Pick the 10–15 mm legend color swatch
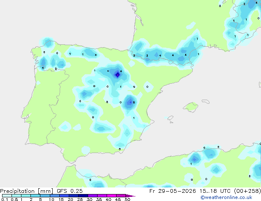 point(55,196)
